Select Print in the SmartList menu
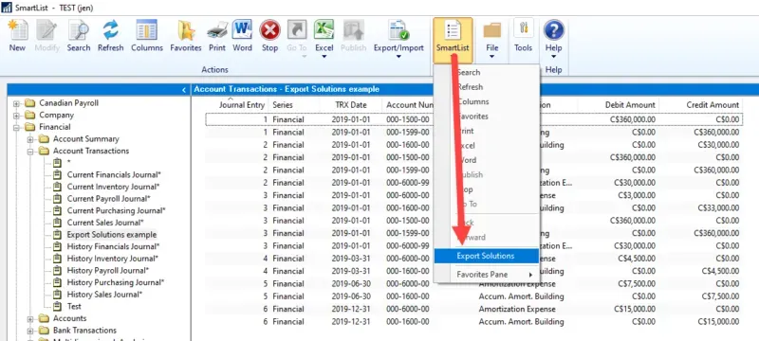 click(x=486, y=131)
